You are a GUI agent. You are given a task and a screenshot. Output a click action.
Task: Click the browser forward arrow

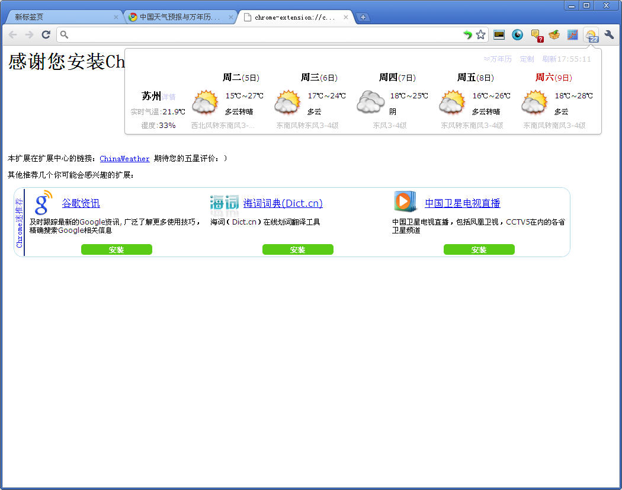30,35
